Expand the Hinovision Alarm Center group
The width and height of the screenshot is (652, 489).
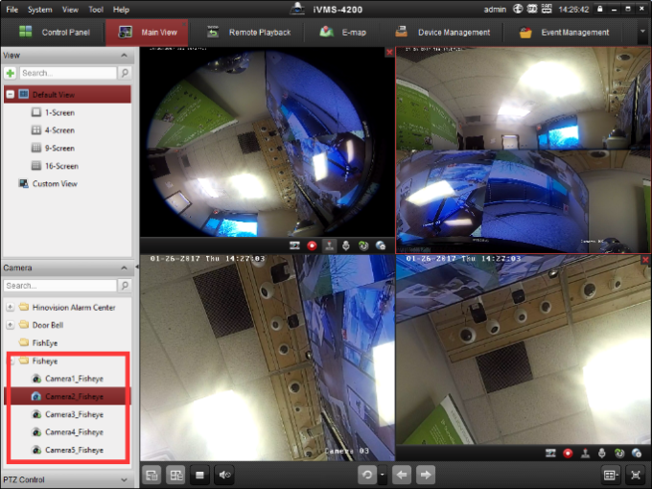point(10,307)
